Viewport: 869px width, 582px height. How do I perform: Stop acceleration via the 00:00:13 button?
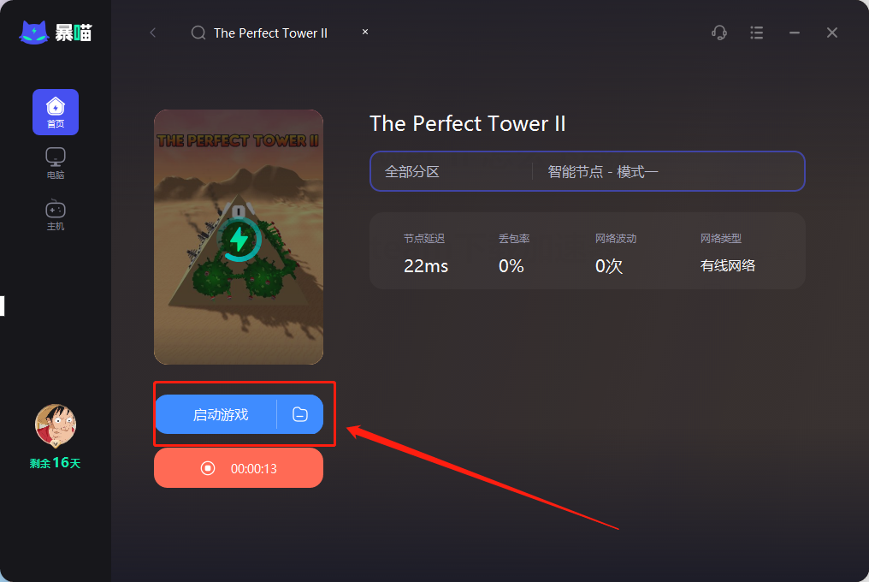click(x=239, y=468)
